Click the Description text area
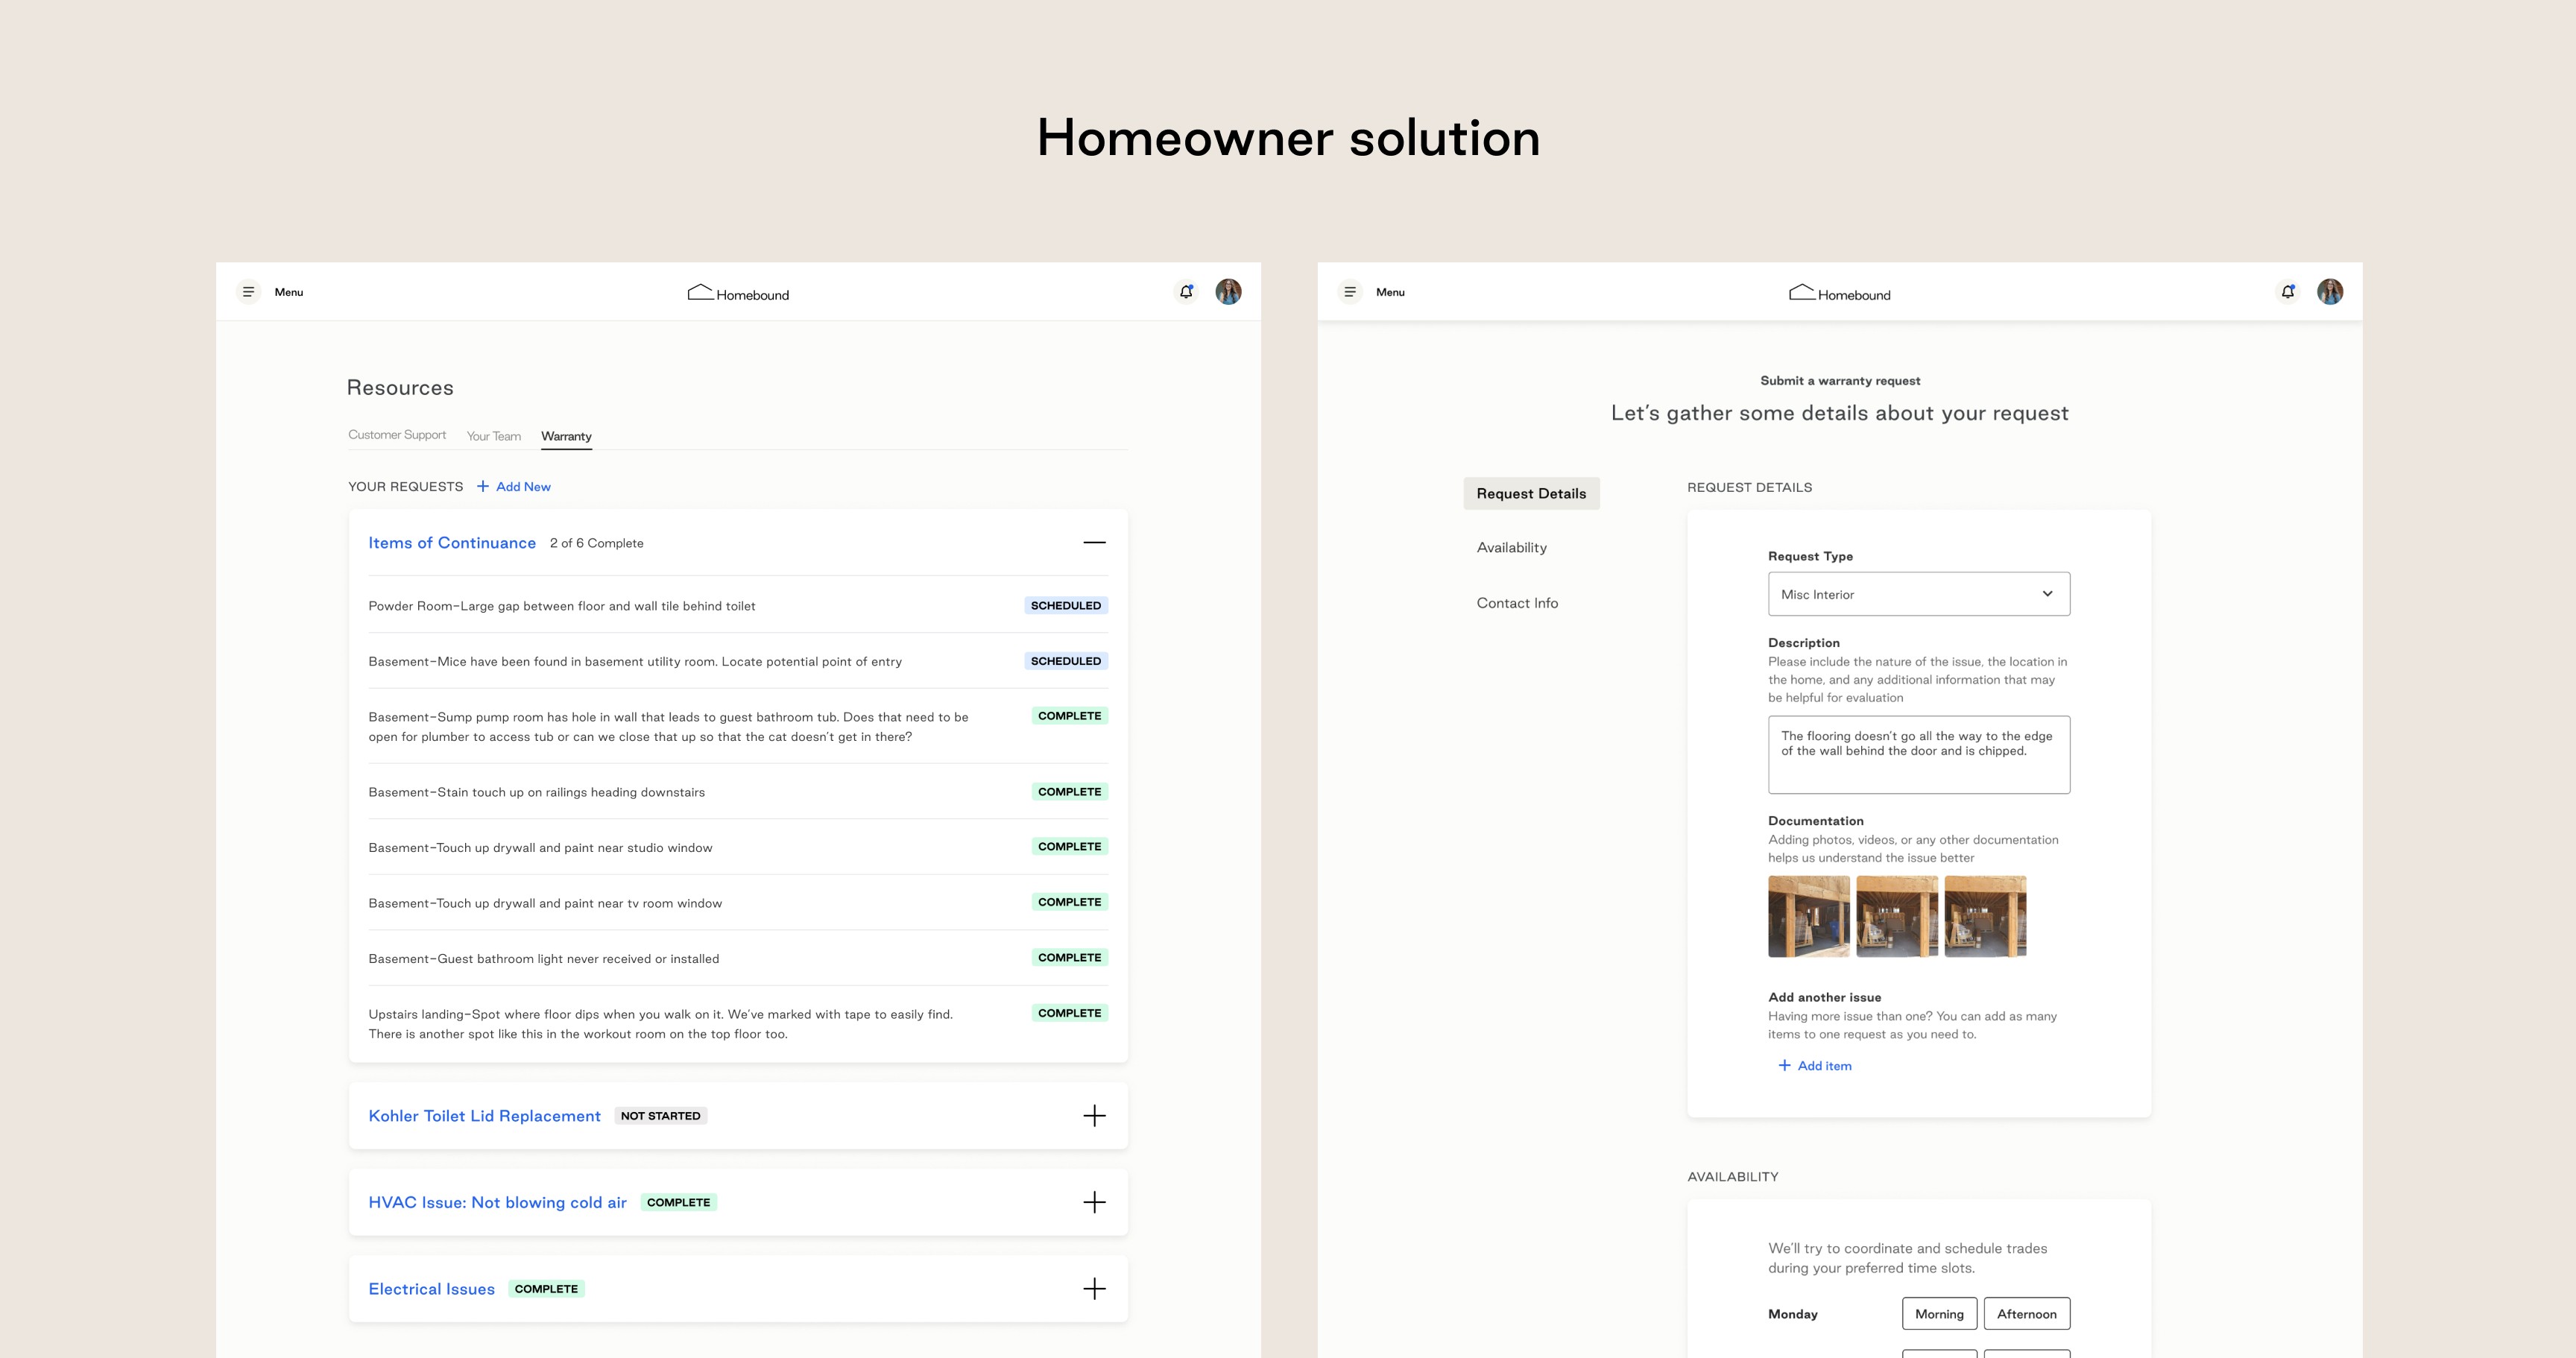The height and width of the screenshot is (1358, 2576). click(1918, 755)
